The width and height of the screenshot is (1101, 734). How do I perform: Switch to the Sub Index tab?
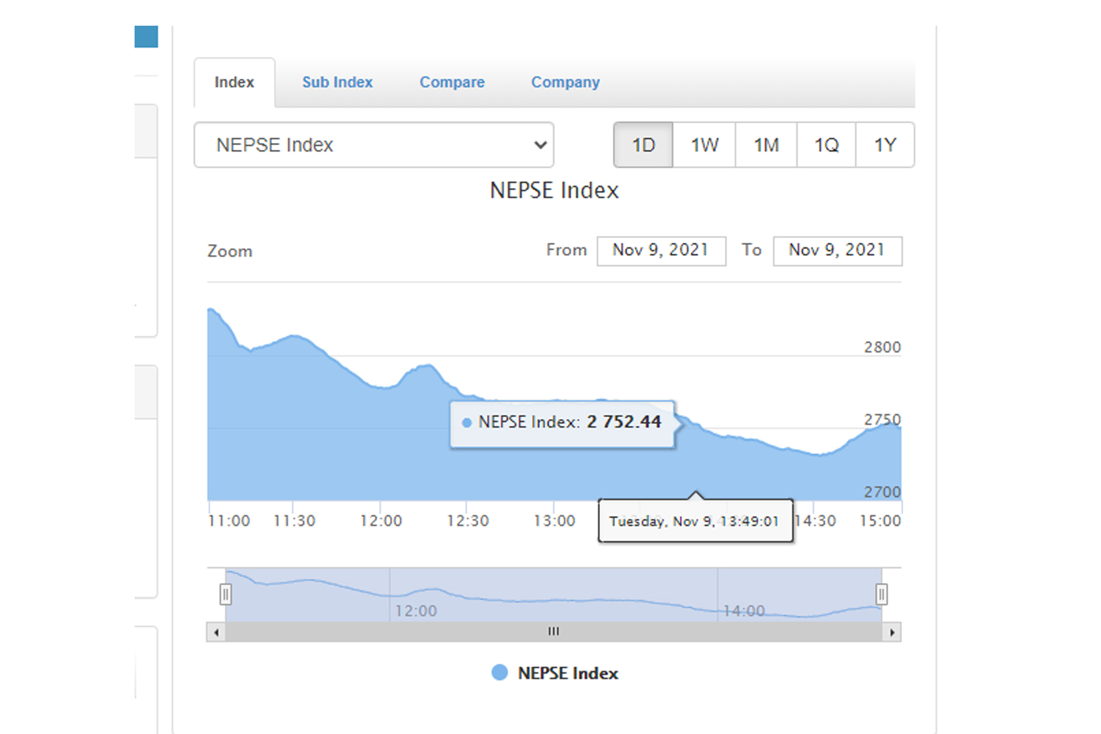[337, 83]
